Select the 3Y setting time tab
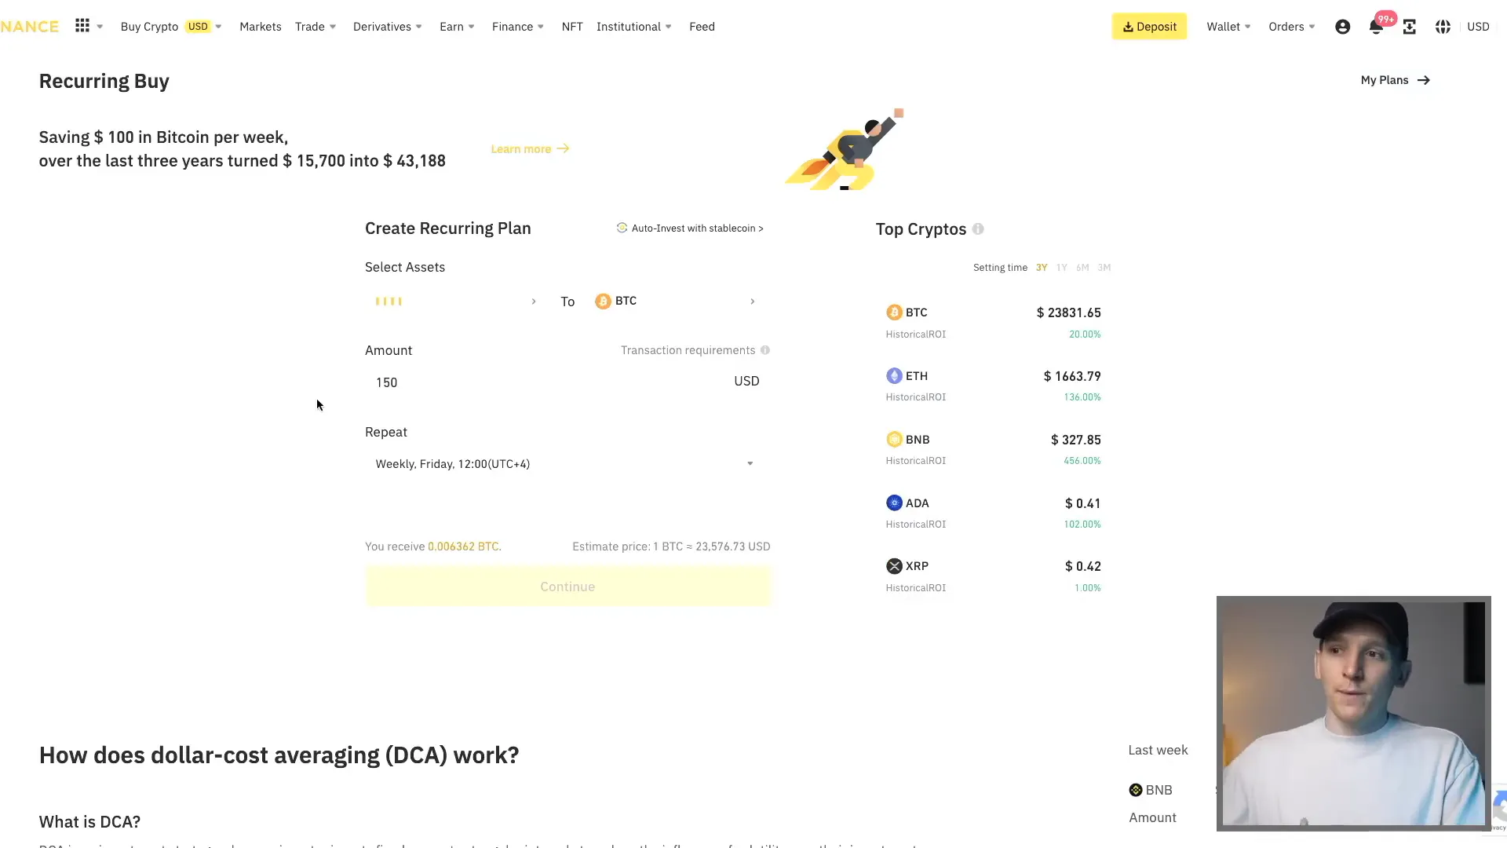The image size is (1507, 848). point(1042,268)
